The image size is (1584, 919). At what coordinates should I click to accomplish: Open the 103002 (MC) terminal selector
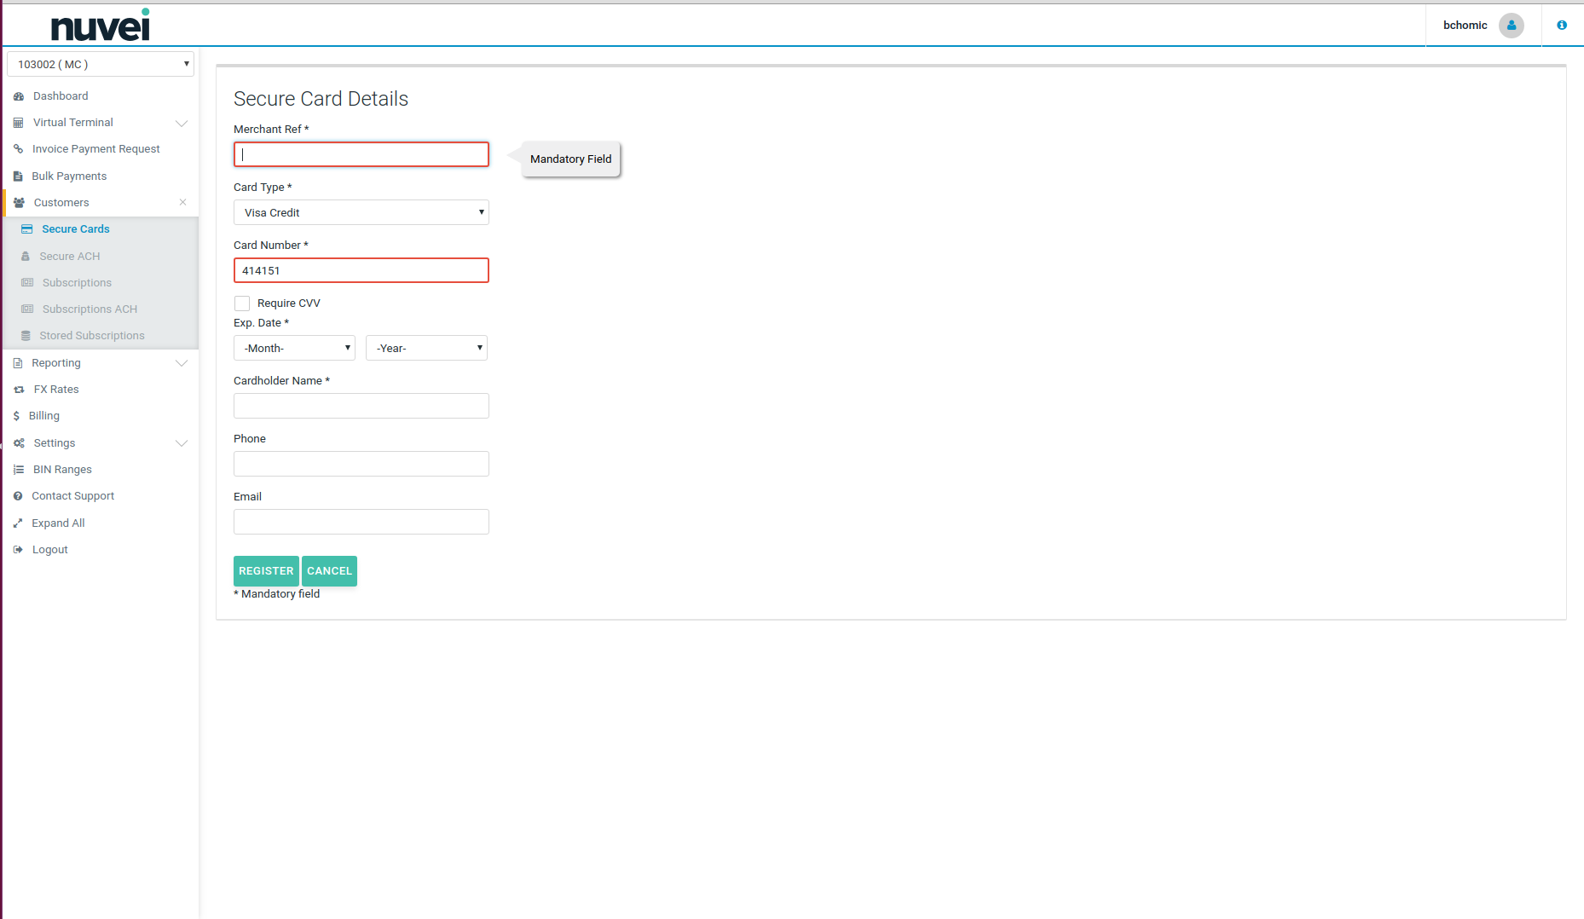coord(101,65)
